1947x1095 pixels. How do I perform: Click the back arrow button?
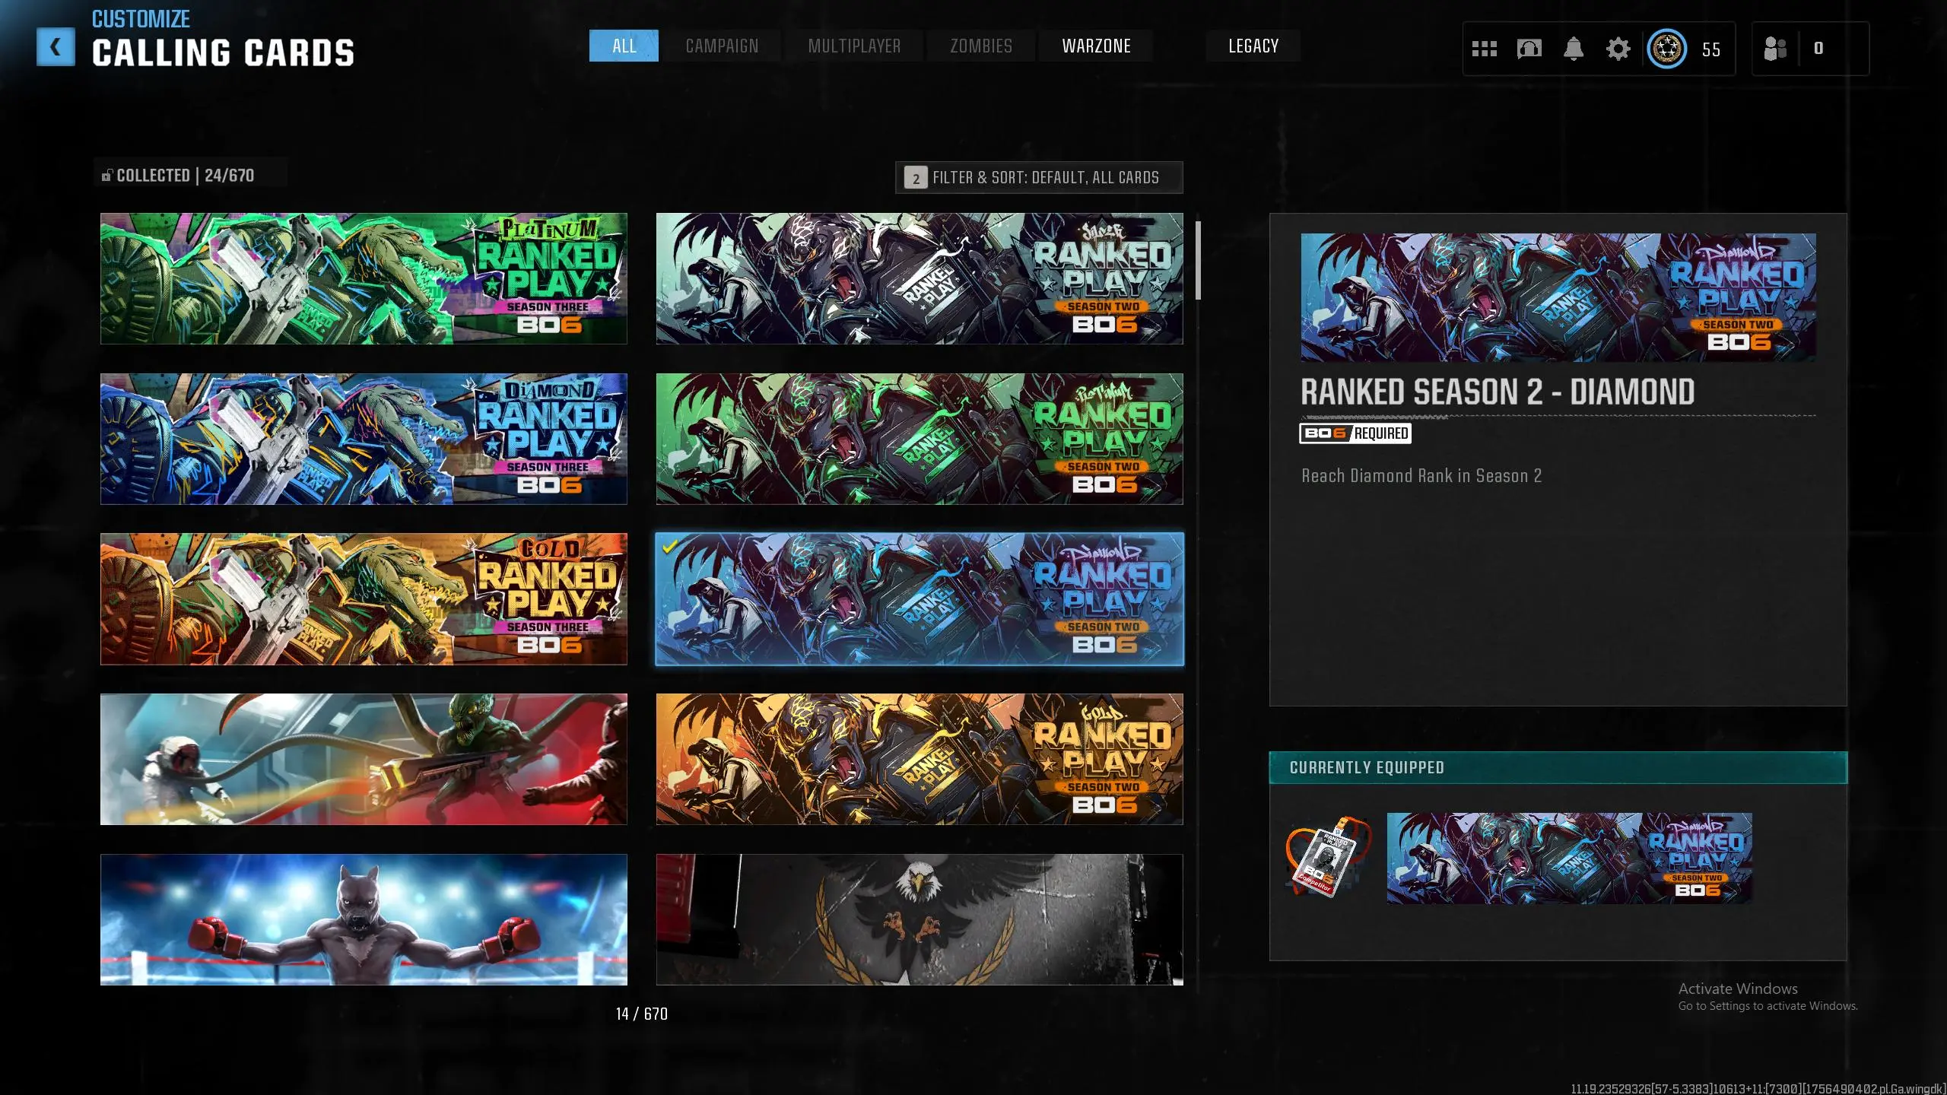point(56,47)
